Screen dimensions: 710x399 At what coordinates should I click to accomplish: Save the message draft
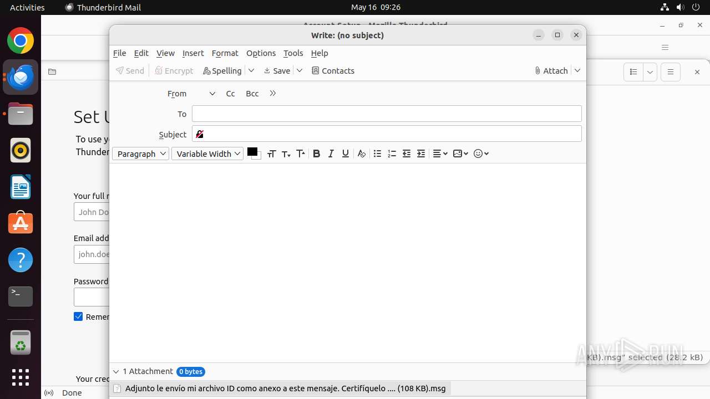(277, 70)
